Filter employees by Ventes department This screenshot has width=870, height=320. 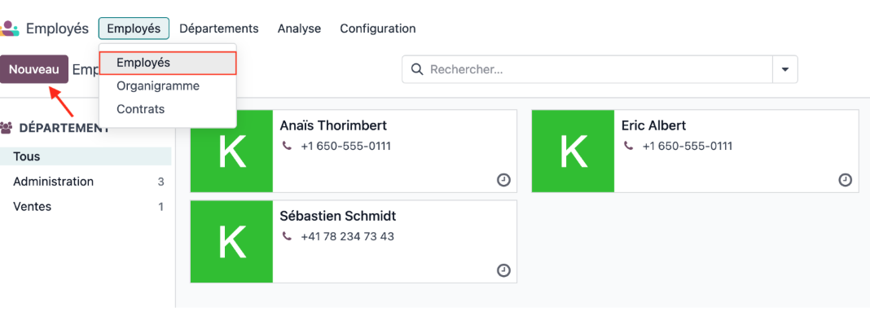(x=86, y=206)
